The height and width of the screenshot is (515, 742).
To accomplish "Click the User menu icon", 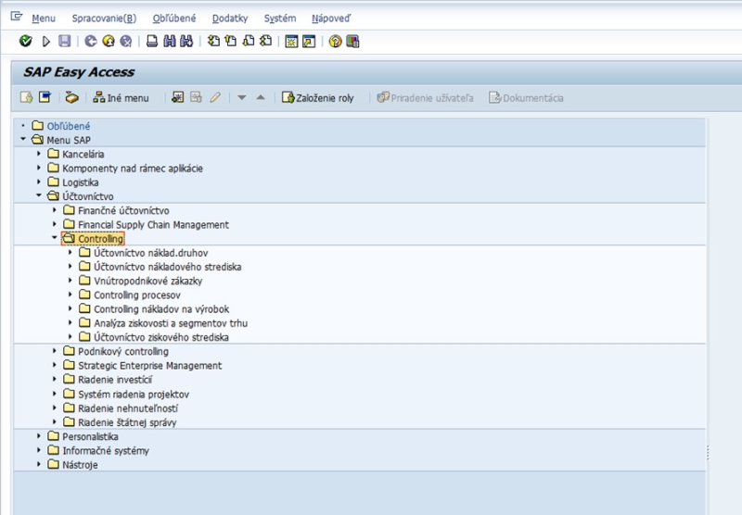I will tap(27, 98).
